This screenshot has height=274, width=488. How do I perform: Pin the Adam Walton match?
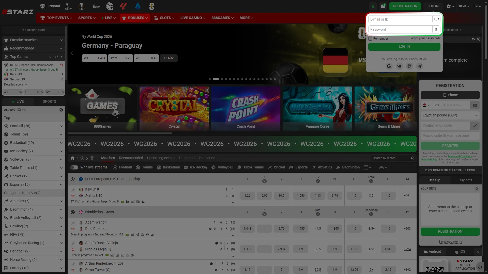73,223
